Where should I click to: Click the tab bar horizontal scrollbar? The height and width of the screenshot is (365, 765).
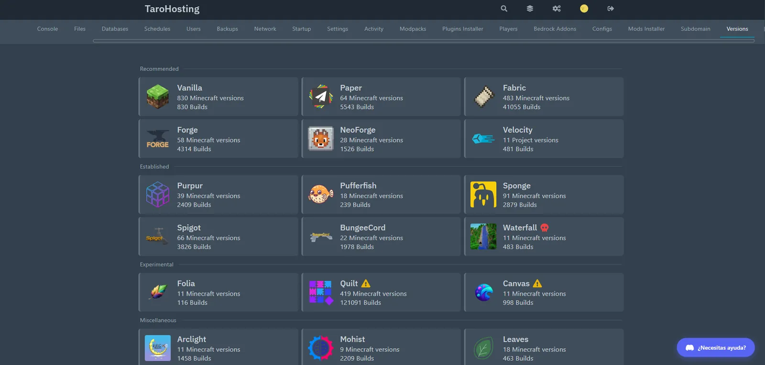[x=424, y=41]
